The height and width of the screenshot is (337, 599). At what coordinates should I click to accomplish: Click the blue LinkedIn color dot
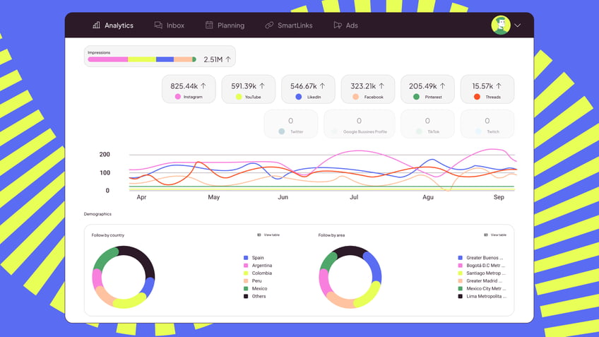[299, 97]
